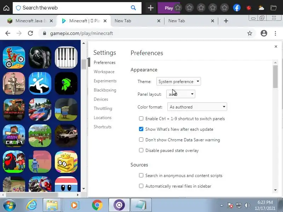Open the Color format dropdown
The width and height of the screenshot is (283, 212).
click(197, 107)
